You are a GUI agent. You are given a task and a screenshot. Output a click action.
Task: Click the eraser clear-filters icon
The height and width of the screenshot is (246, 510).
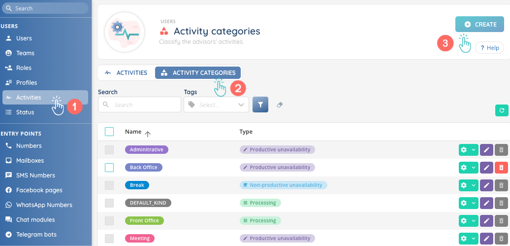click(280, 105)
